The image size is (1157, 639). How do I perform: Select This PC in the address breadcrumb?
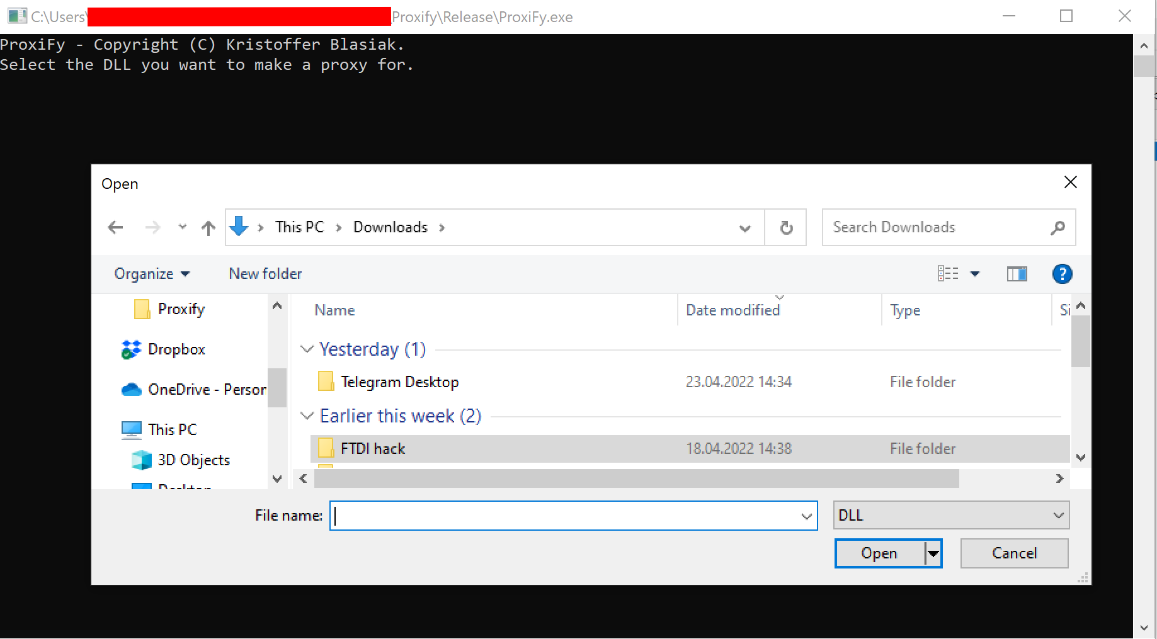click(300, 227)
